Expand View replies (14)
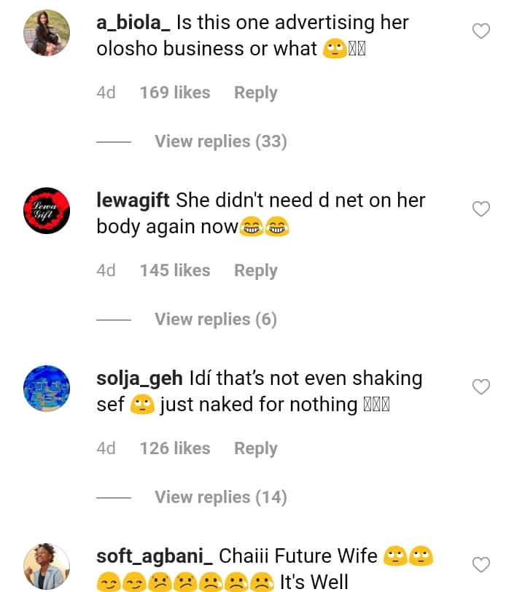Image resolution: width=525 pixels, height=592 pixels. tap(220, 497)
